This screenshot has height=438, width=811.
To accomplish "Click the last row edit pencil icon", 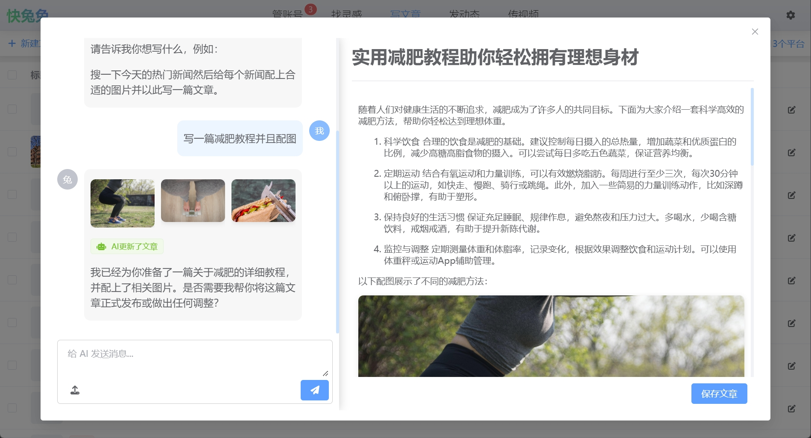I will point(791,409).
